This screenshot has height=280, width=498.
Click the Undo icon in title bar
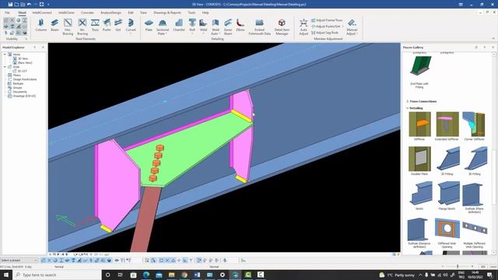(29, 4)
